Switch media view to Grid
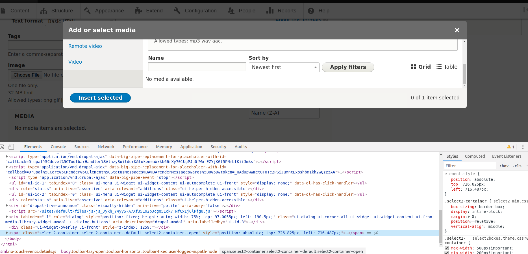528x254 pixels. 421,67
